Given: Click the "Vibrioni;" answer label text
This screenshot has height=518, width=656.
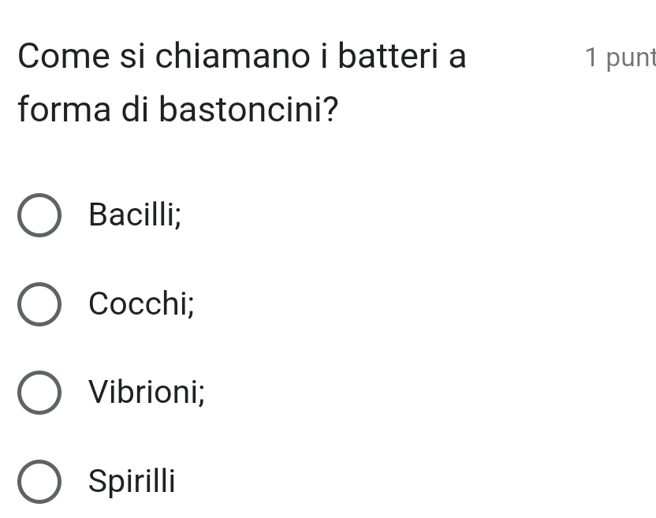Looking at the screenshot, I should tap(147, 391).
